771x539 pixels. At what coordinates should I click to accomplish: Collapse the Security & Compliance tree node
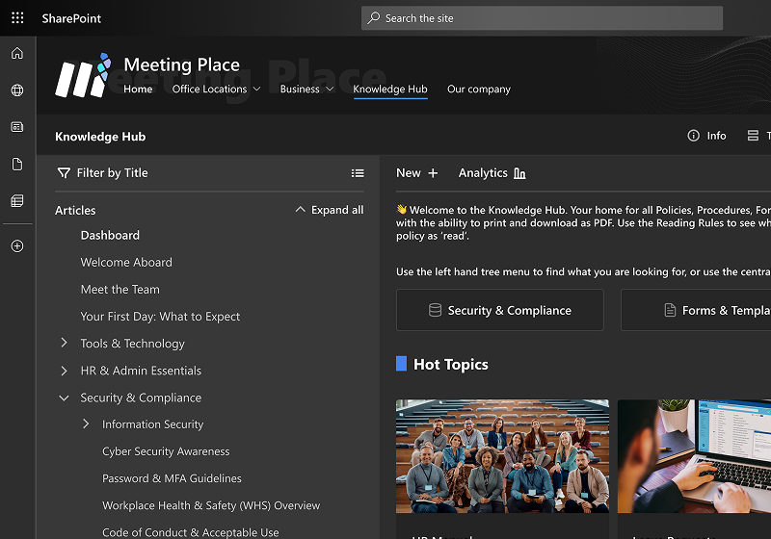click(x=64, y=398)
